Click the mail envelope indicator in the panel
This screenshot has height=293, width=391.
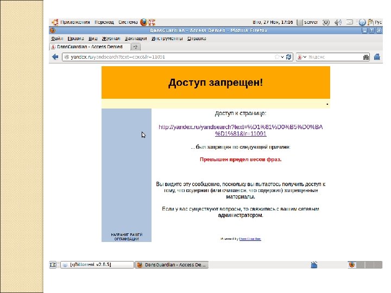350,22
